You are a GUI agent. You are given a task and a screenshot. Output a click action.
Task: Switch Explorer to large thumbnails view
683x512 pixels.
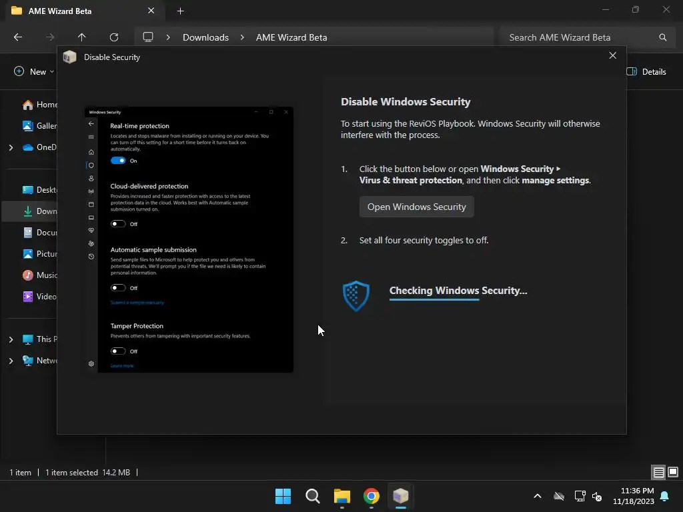click(673, 472)
